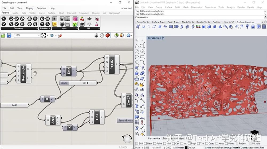
Task: Open the 118% zoom level dropdown
Action: (38, 35)
